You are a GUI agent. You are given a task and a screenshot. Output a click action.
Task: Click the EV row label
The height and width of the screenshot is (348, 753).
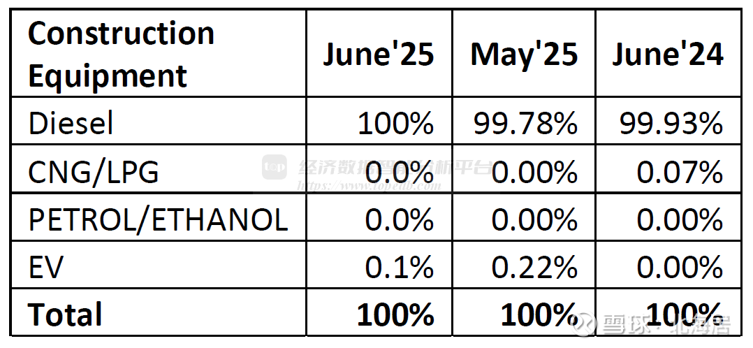46,267
